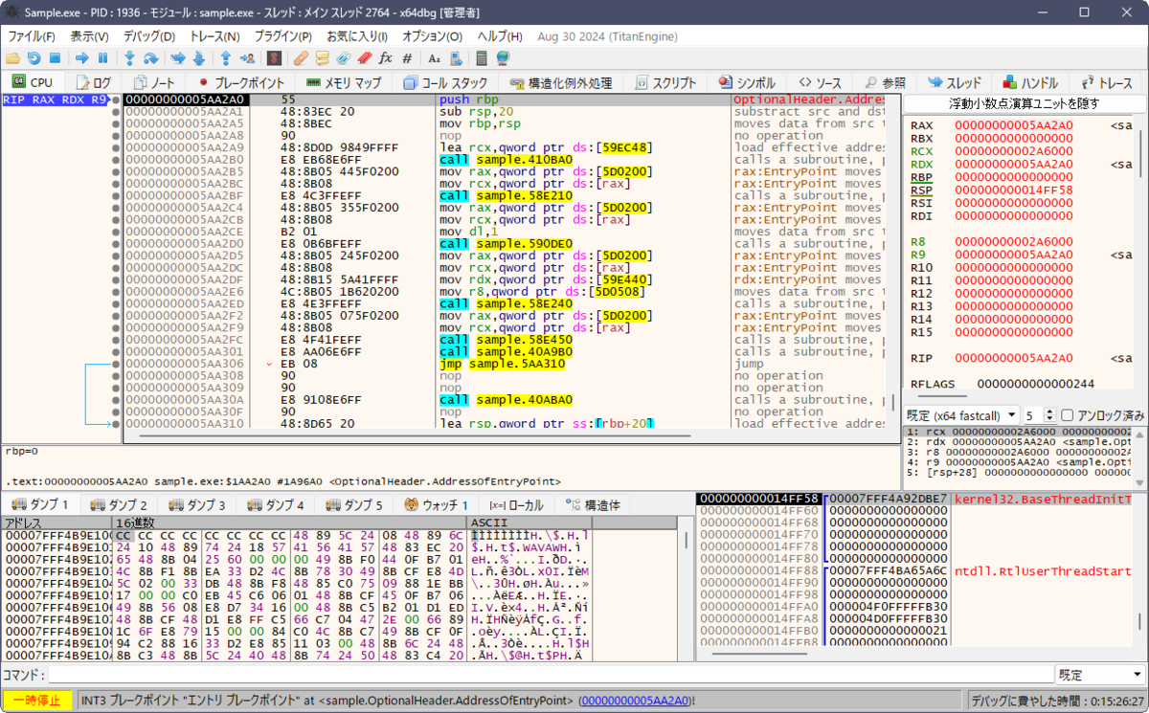Click the globe icon in toolbar

503,58
